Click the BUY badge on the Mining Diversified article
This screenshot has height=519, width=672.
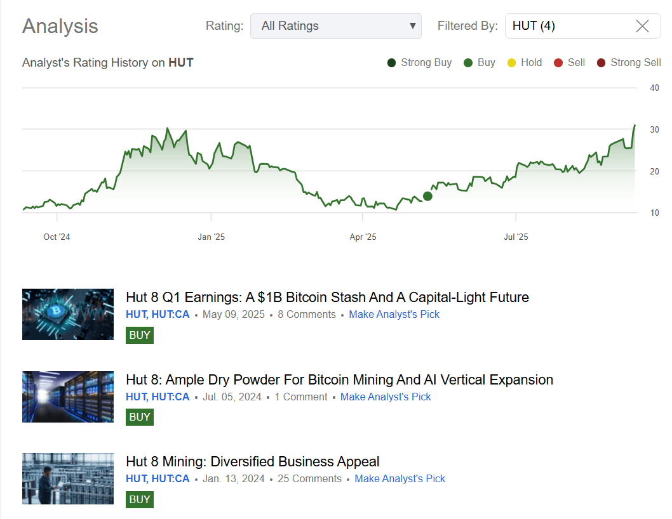pyautogui.click(x=139, y=499)
